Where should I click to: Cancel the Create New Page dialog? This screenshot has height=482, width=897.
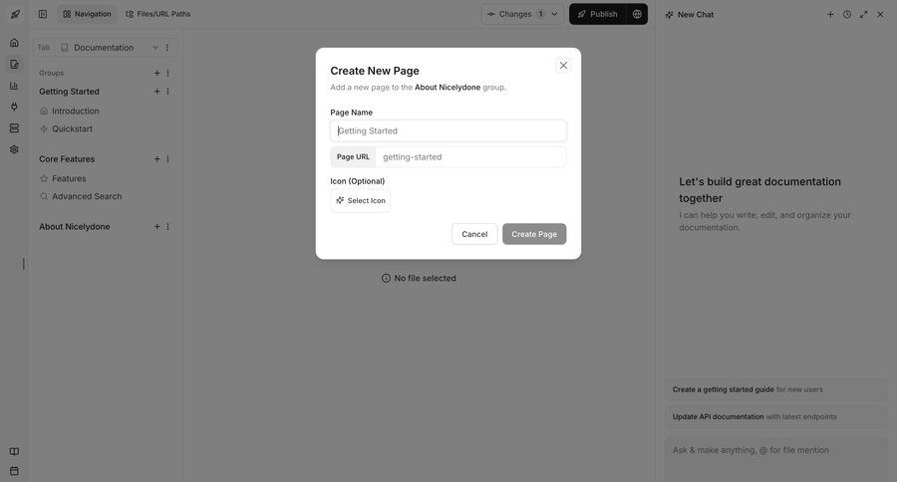(x=474, y=234)
